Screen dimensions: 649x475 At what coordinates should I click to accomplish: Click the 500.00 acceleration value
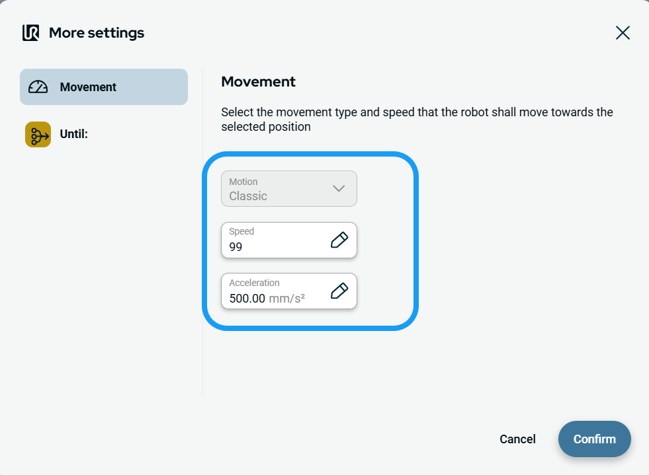click(247, 299)
